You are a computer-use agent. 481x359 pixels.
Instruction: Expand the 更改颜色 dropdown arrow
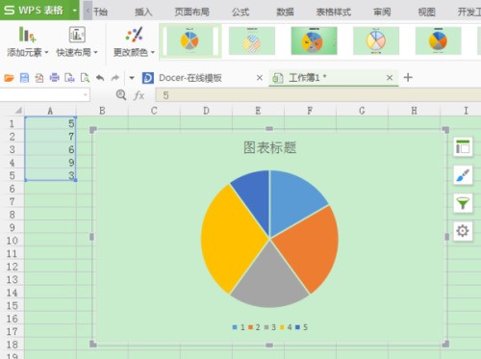point(153,52)
